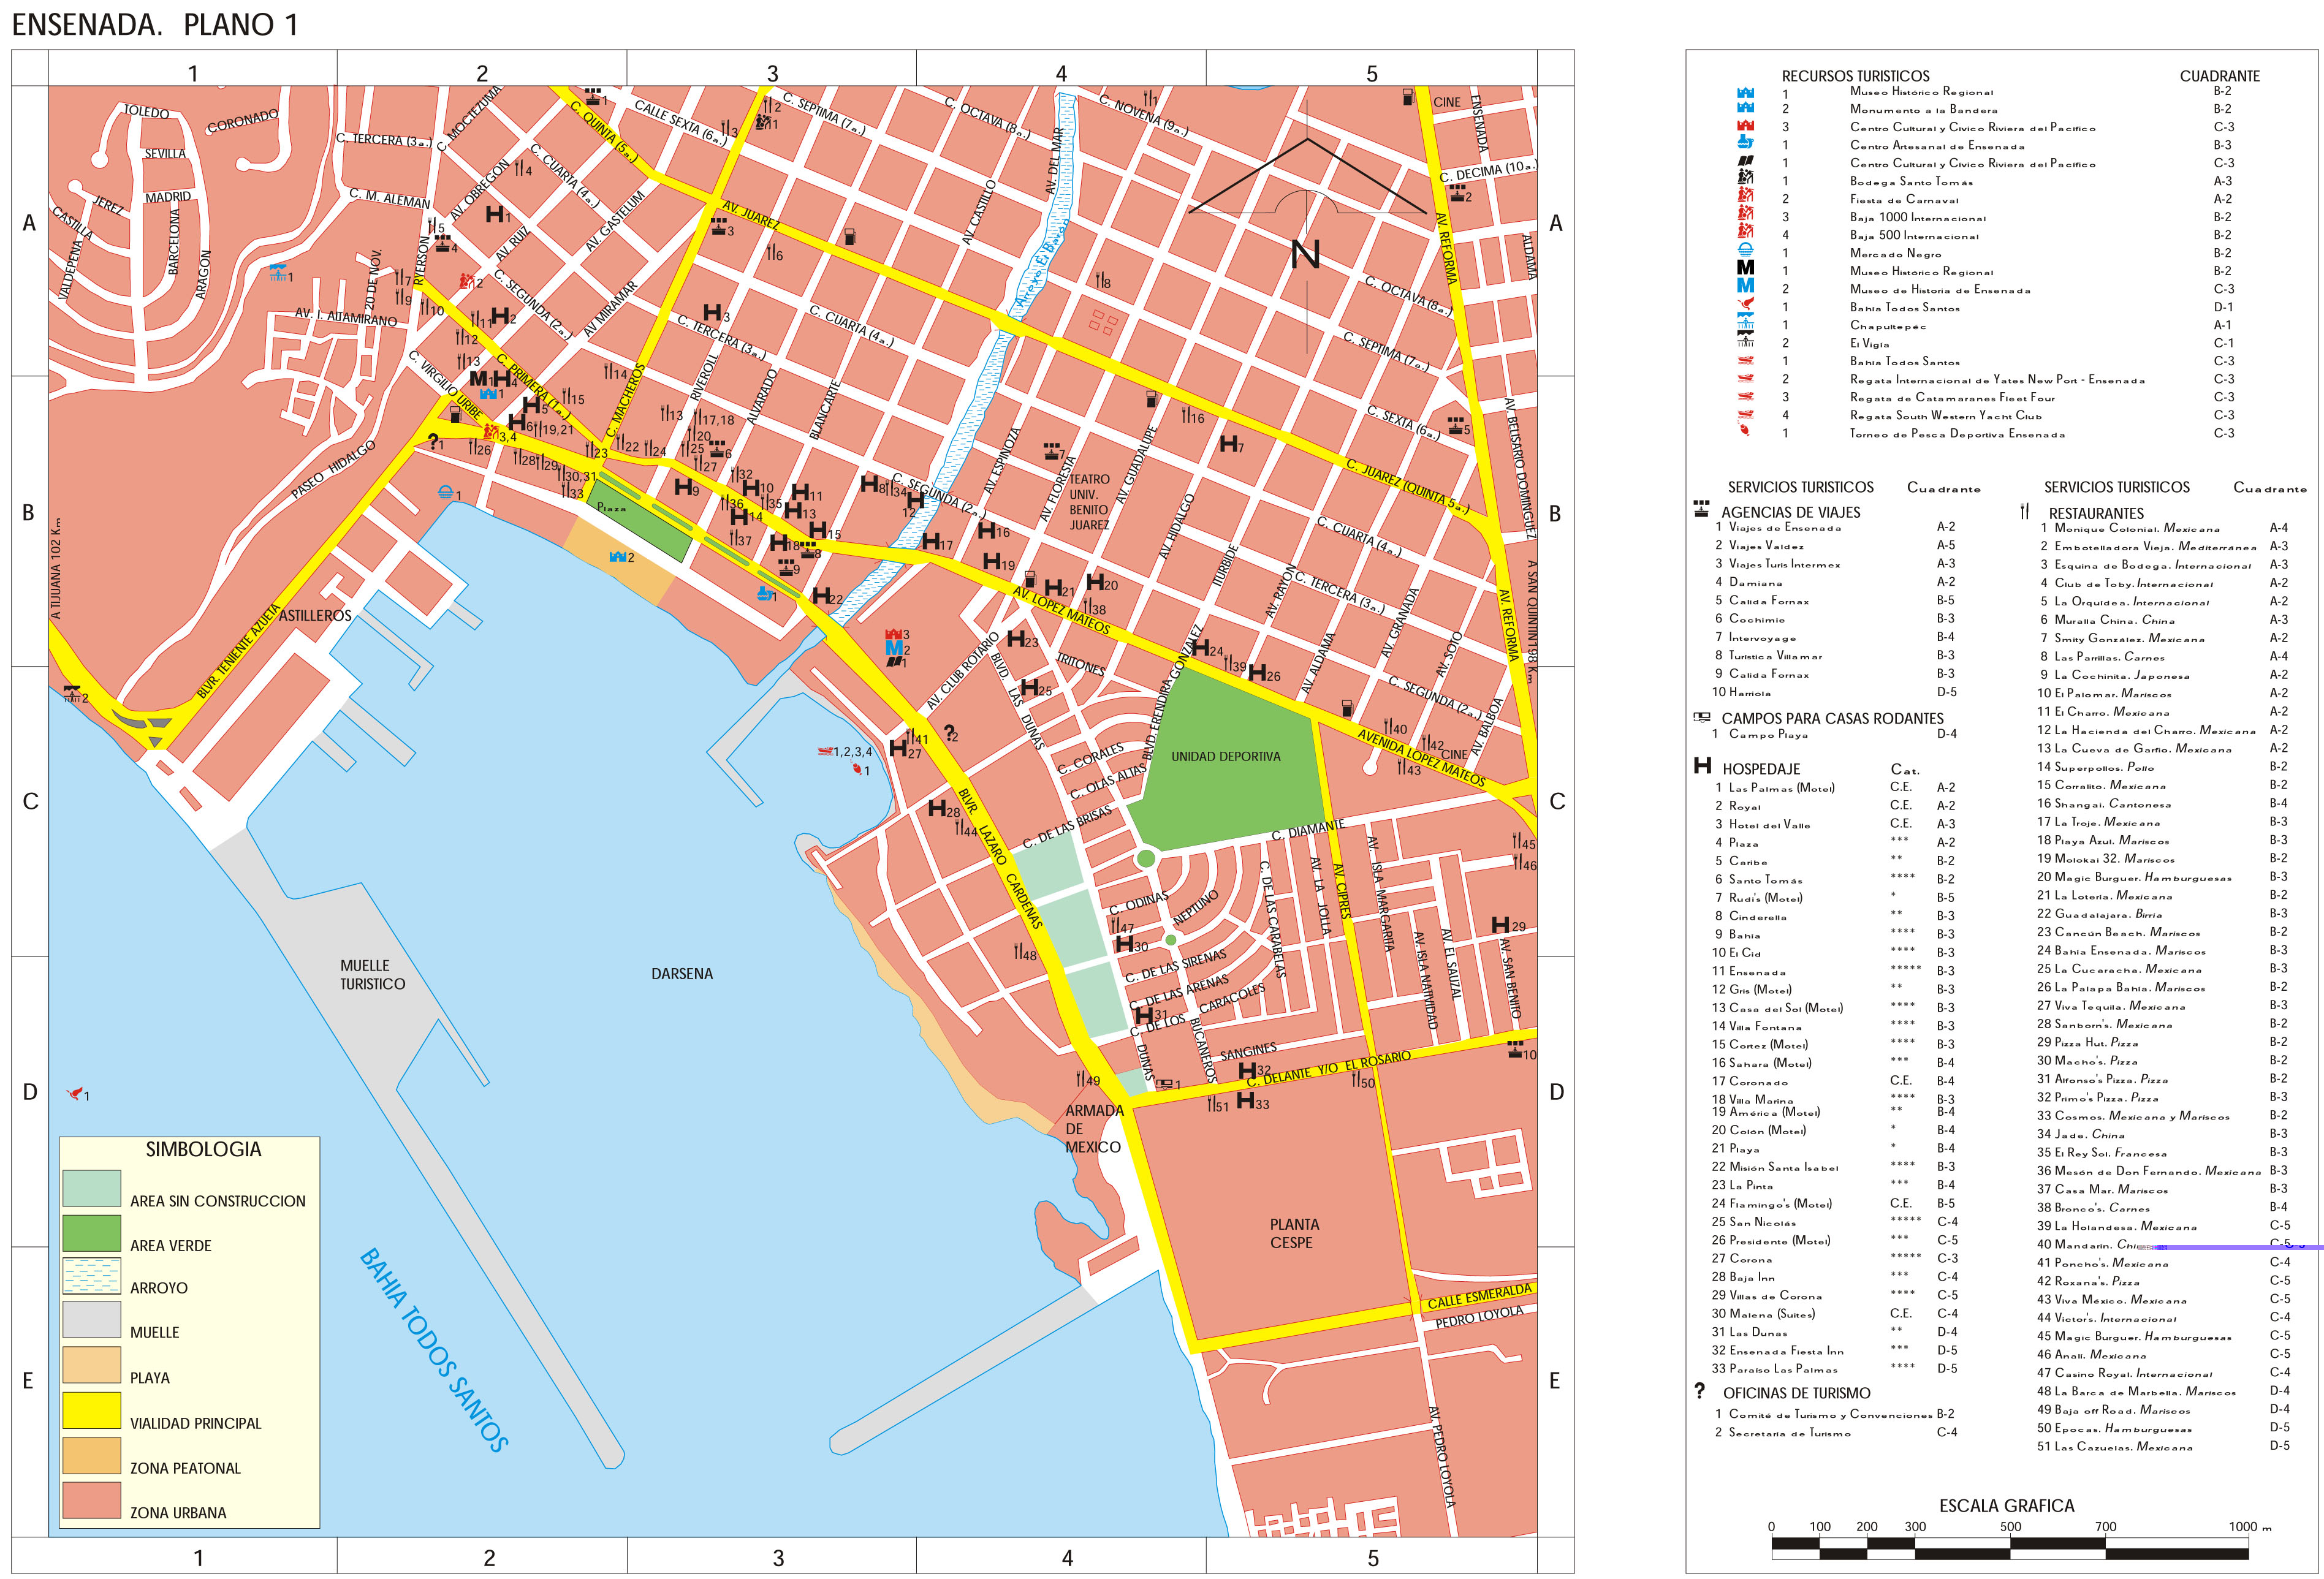This screenshot has width=2324, height=1579.
Task: Click the VIALIDAD PRINCIPAL yellow swatch
Action: pos(92,1410)
